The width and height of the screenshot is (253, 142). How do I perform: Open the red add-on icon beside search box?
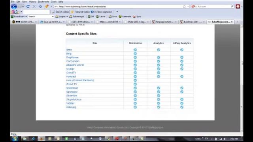pos(238,6)
